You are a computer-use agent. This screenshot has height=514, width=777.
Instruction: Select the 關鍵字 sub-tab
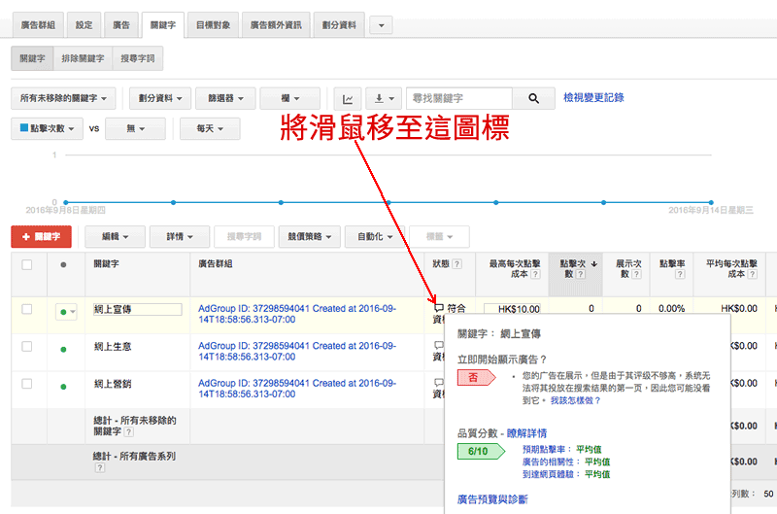point(32,58)
